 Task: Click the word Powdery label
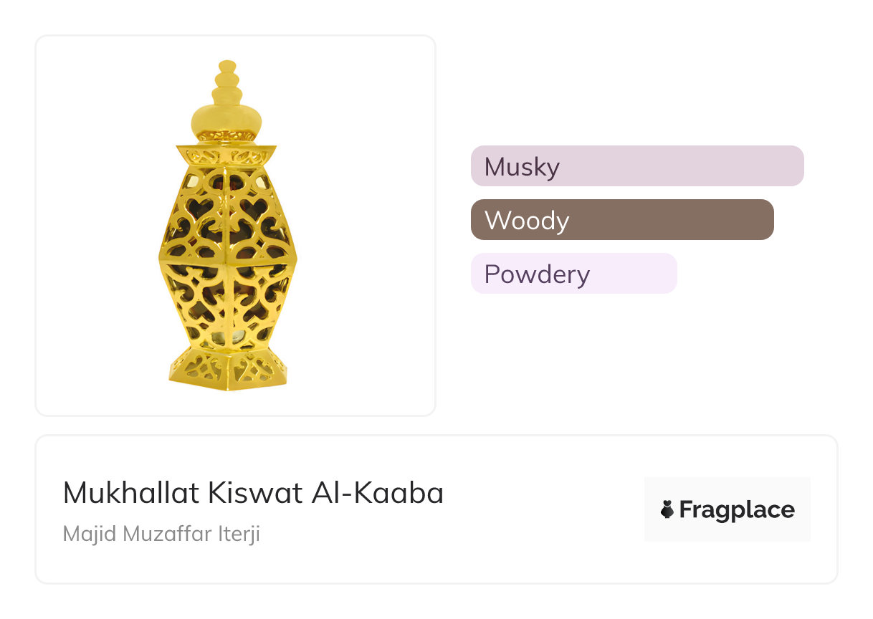pyautogui.click(x=537, y=274)
